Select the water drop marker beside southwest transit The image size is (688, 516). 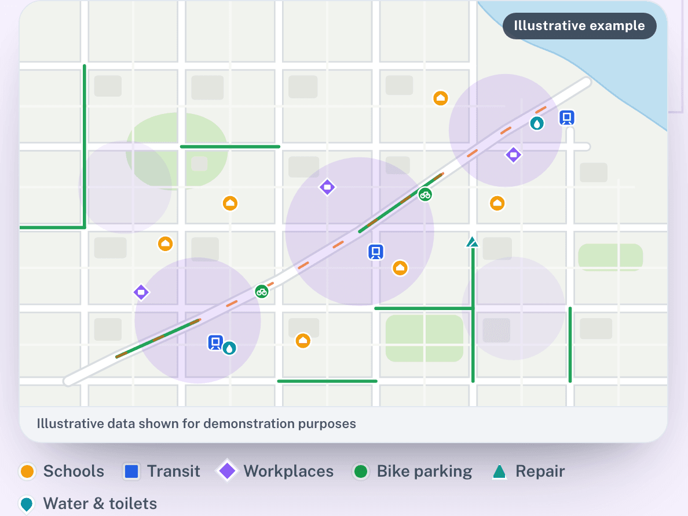229,348
